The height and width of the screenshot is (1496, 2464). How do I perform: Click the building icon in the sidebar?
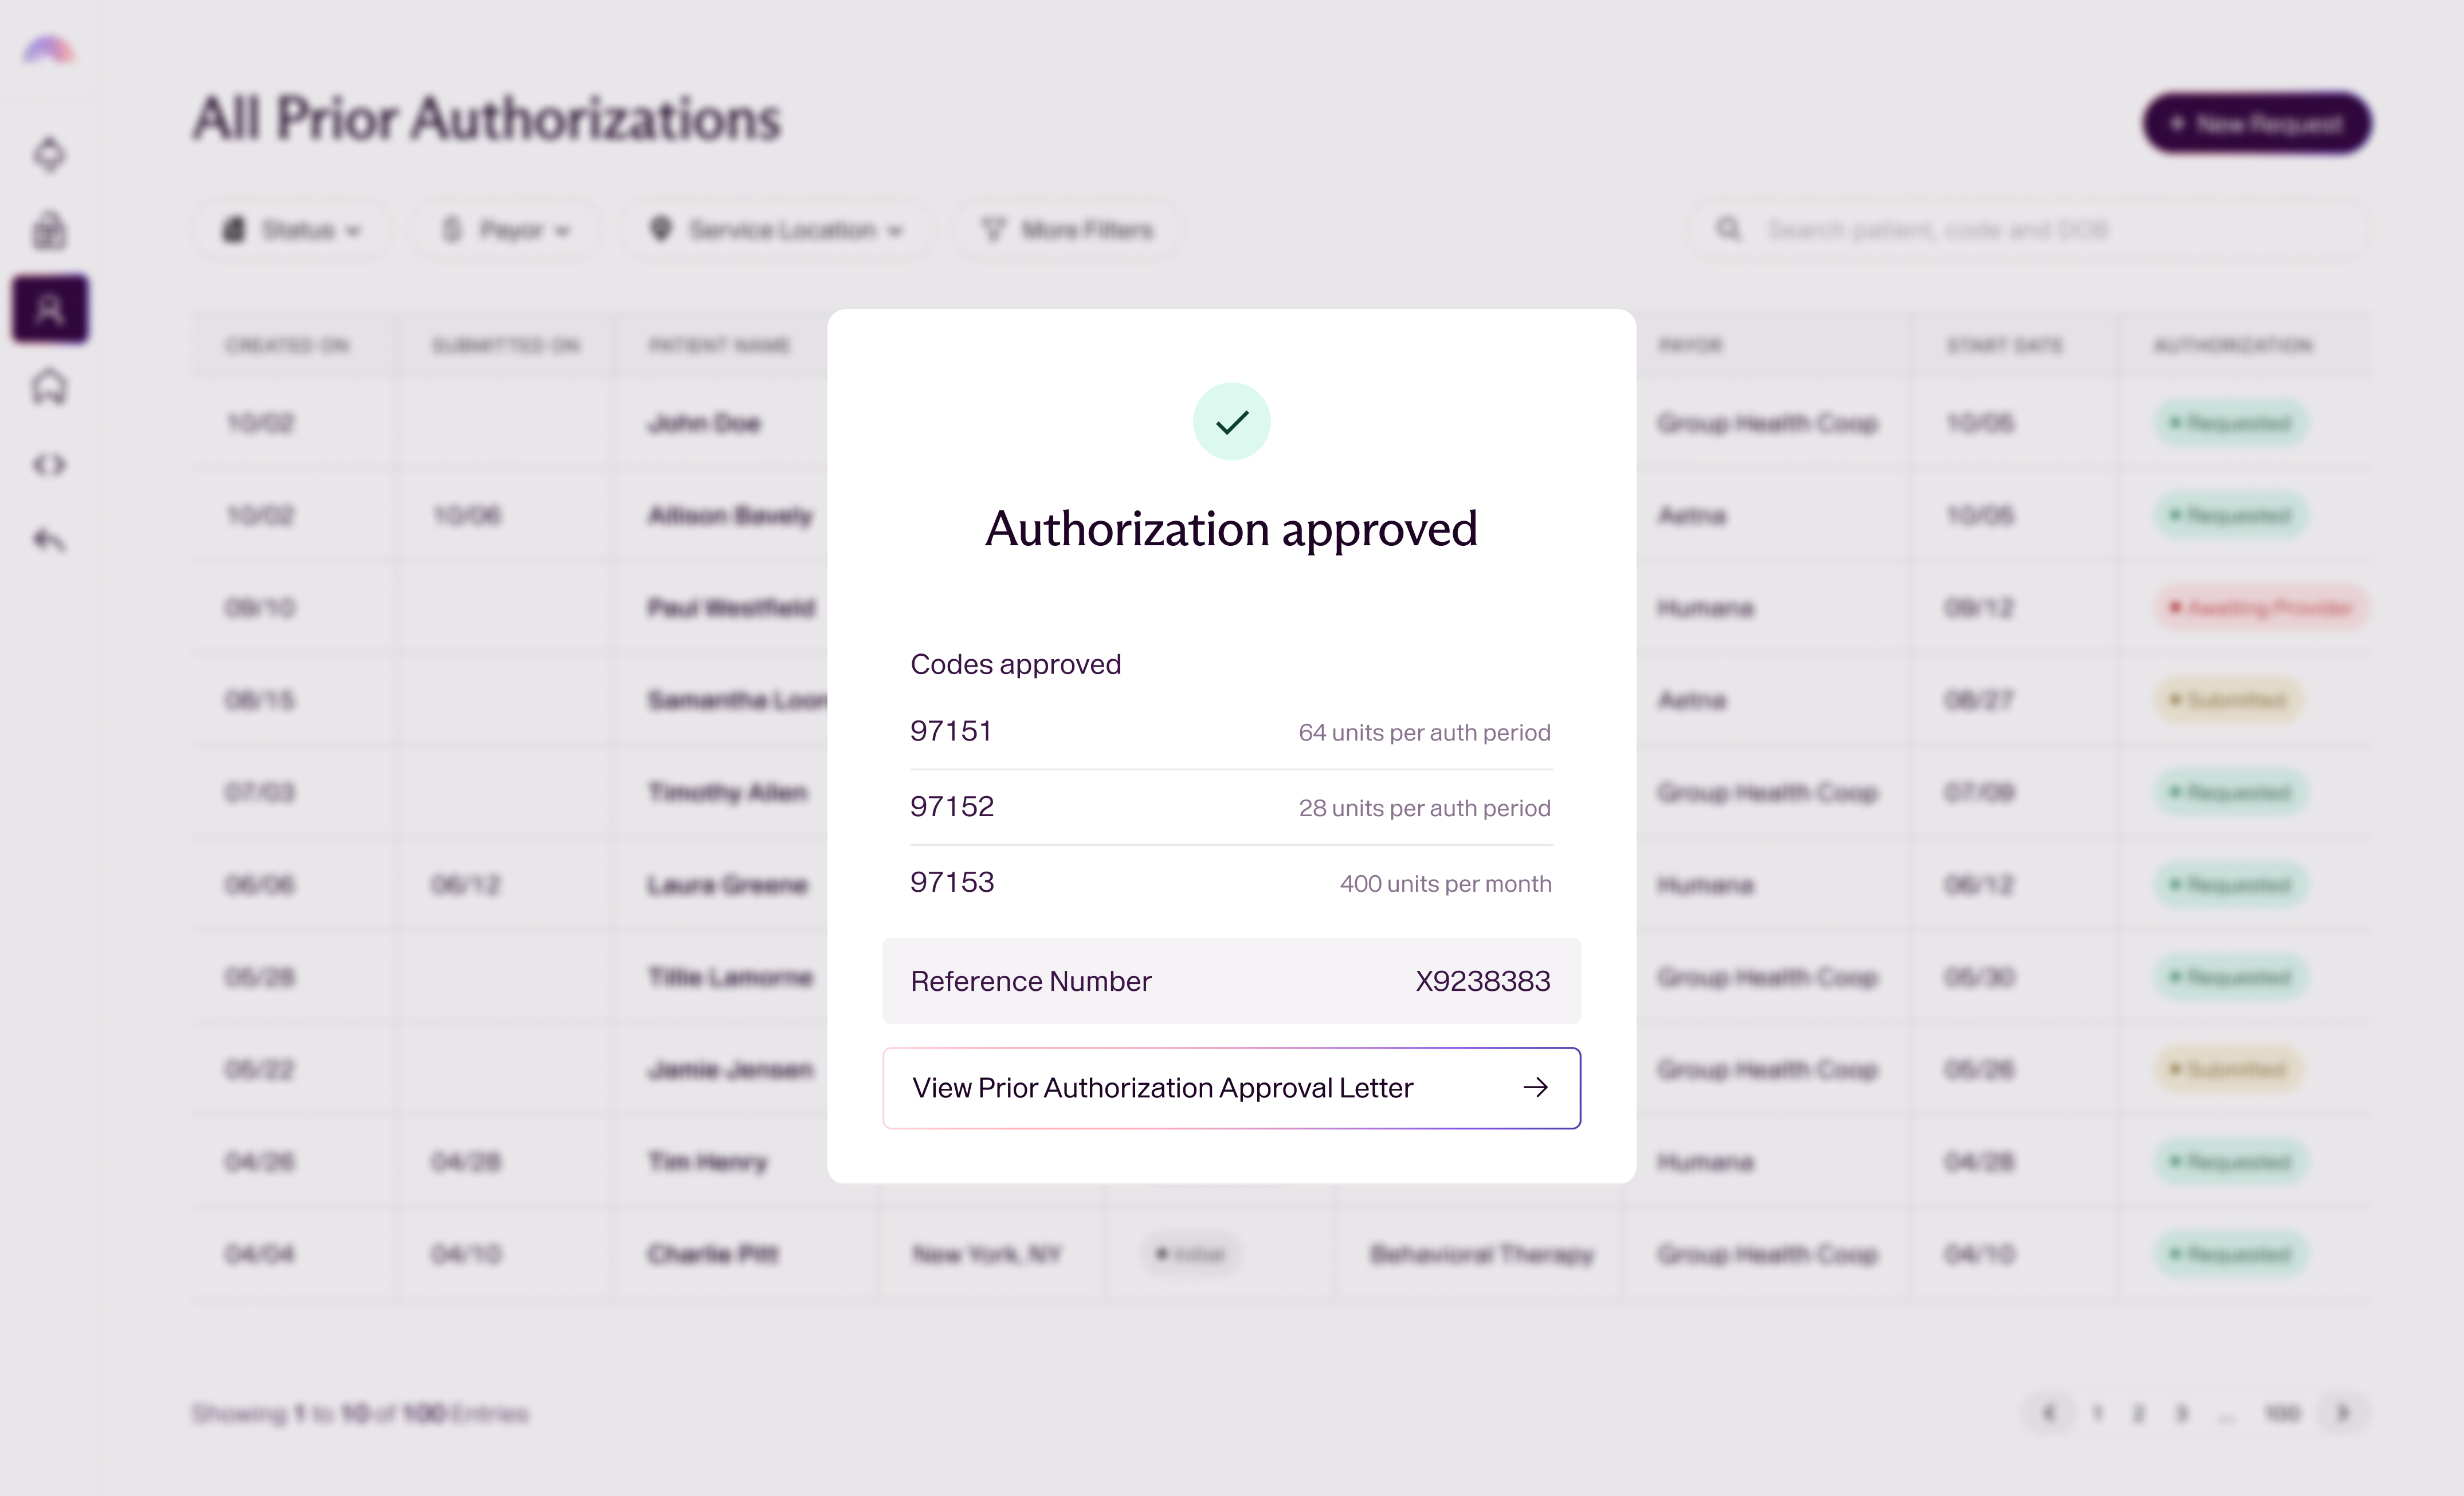pyautogui.click(x=50, y=231)
